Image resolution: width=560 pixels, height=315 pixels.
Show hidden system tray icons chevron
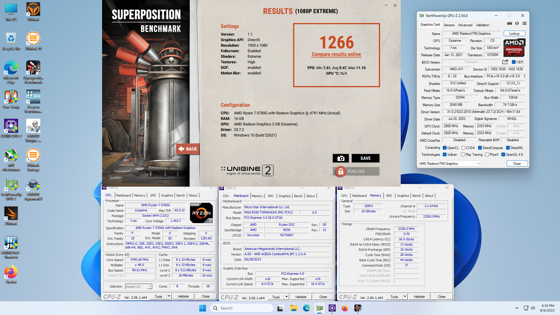(x=517, y=308)
